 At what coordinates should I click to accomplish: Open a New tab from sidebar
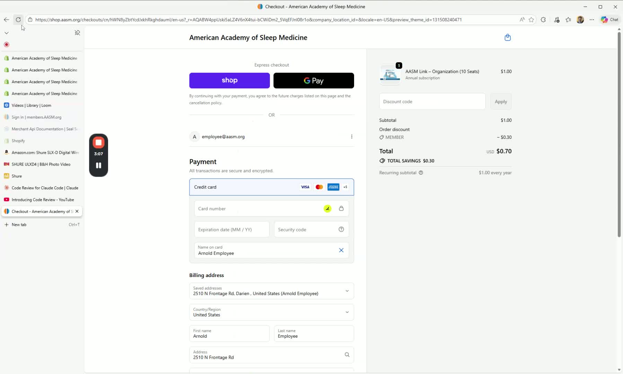tap(42, 224)
